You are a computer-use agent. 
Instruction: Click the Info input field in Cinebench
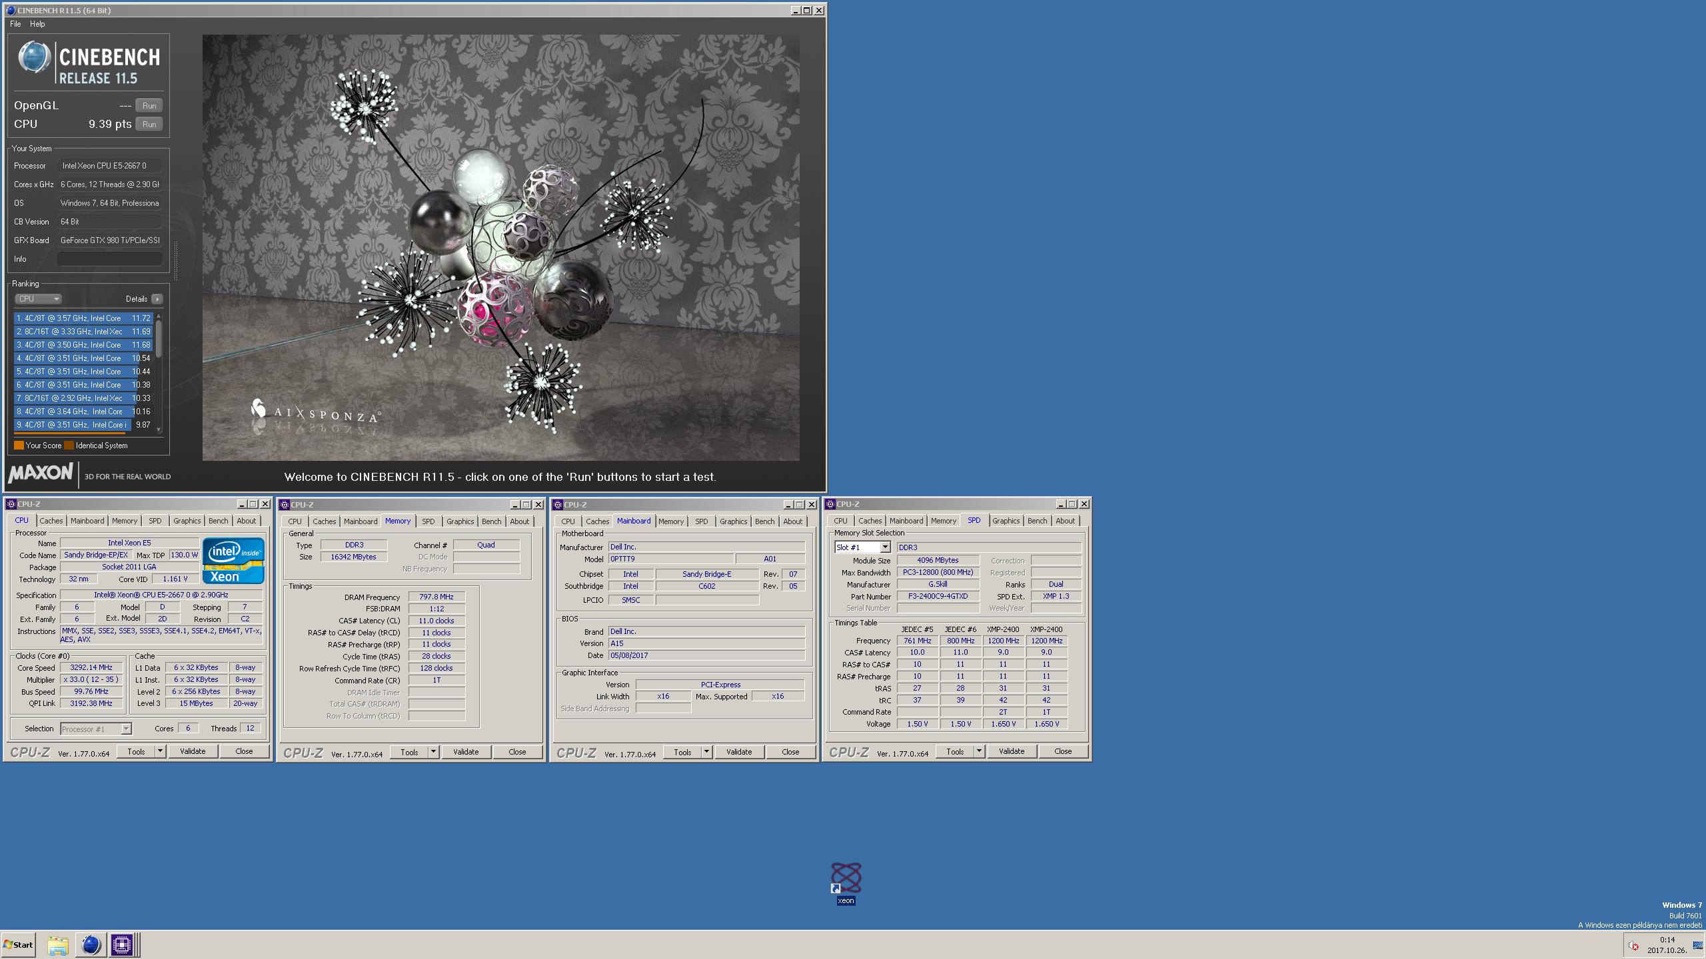(110, 259)
